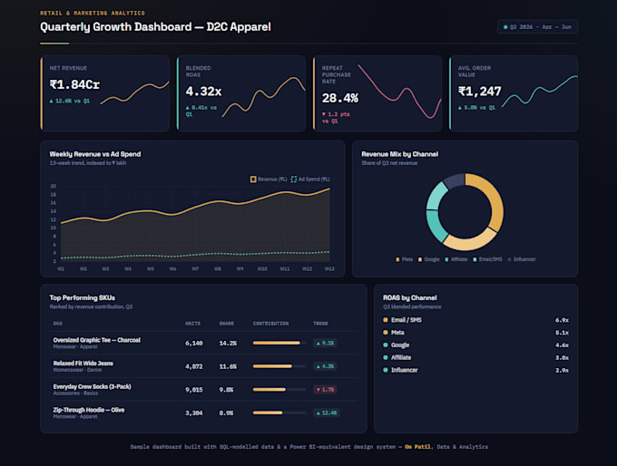Screen dimensions: 617x466
Task: Click the 11.6% share cell
Action: point(229,366)
